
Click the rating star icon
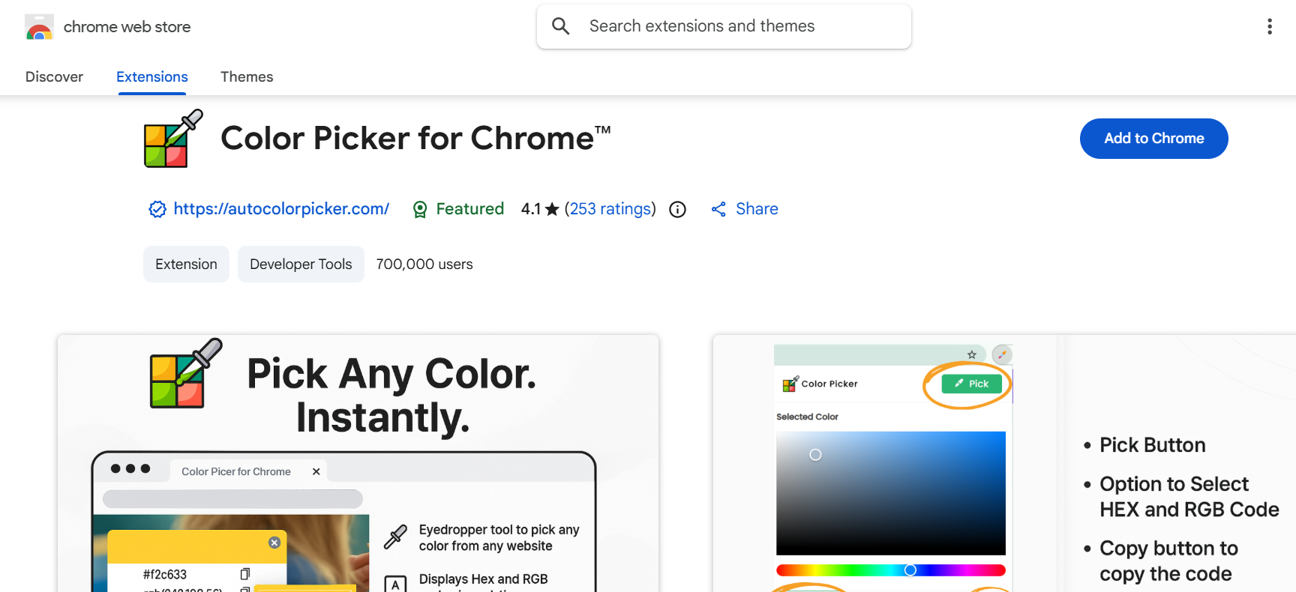(x=552, y=209)
